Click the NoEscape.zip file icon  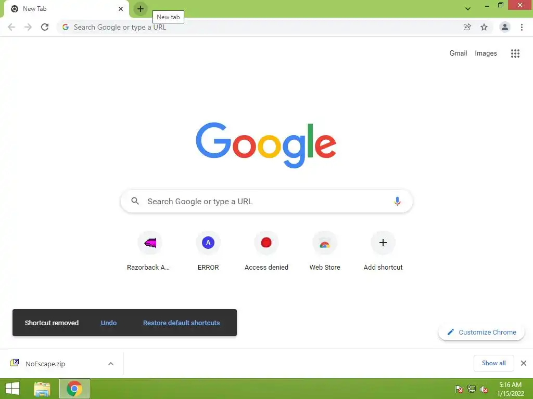[15, 363]
